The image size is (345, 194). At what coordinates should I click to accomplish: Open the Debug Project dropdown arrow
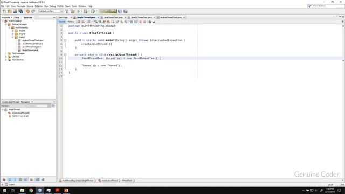89,11
